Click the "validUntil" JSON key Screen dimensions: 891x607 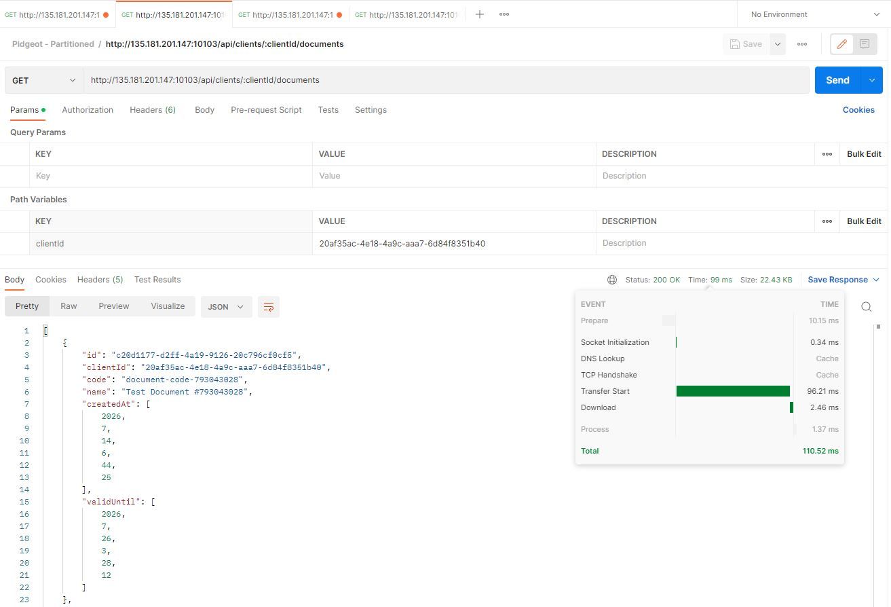click(113, 502)
